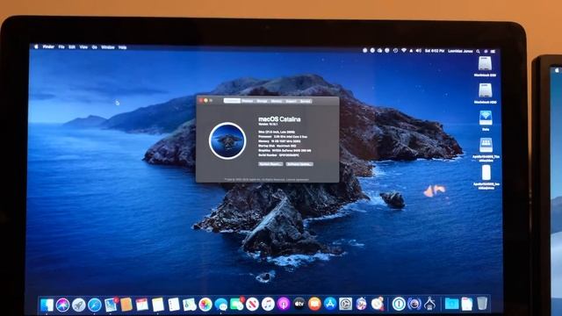562x316 pixels.
Task: Open Books orange icon in Dock
Action: point(314,305)
